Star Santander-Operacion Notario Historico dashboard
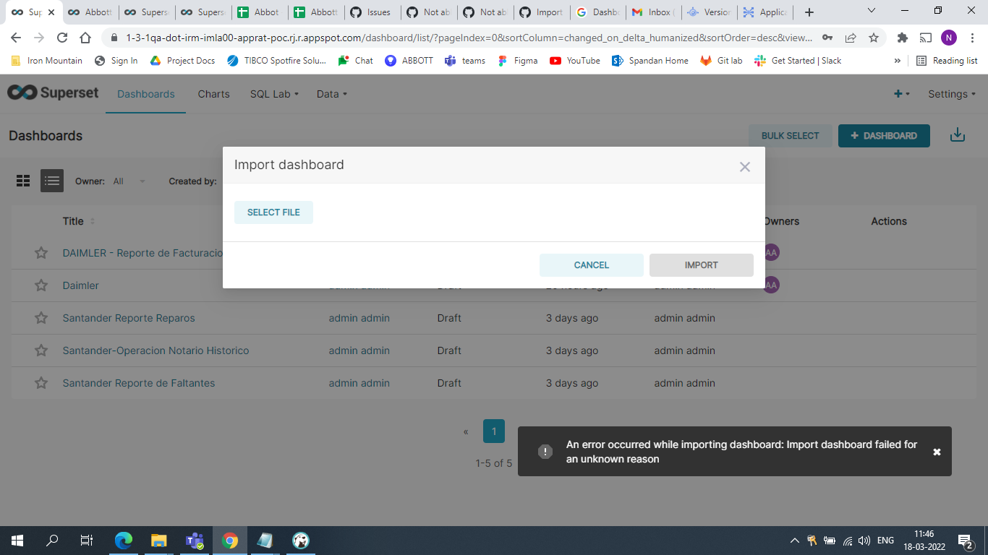The image size is (988, 555). coord(41,350)
